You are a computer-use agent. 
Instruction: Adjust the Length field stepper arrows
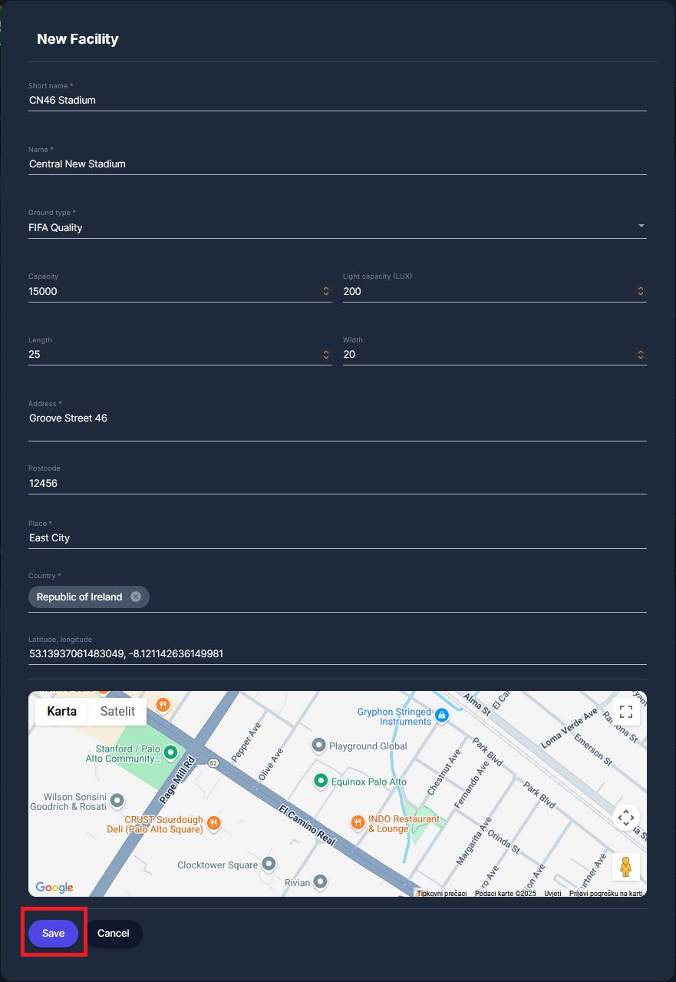tap(325, 355)
